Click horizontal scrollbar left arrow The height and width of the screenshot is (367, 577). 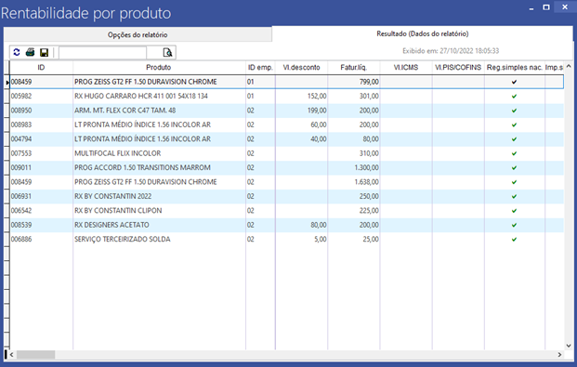point(12,355)
